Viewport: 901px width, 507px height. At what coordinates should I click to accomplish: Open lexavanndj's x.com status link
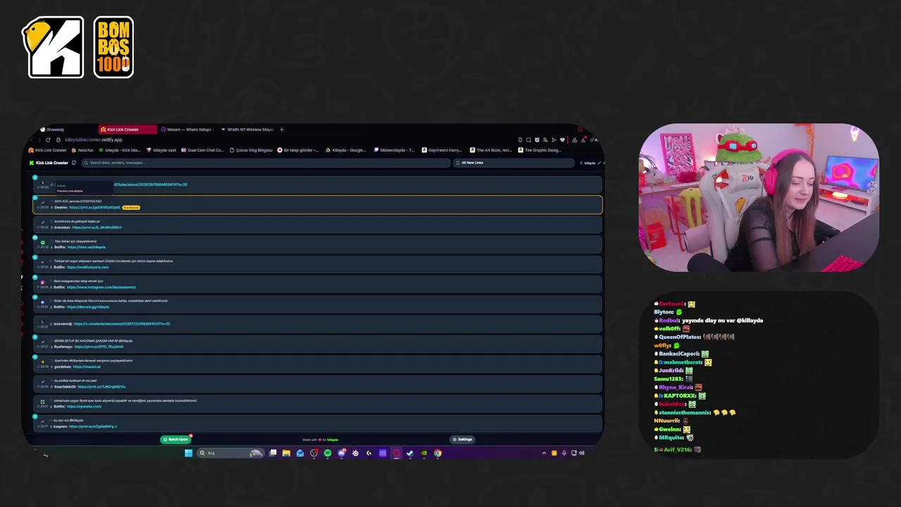pos(122,324)
